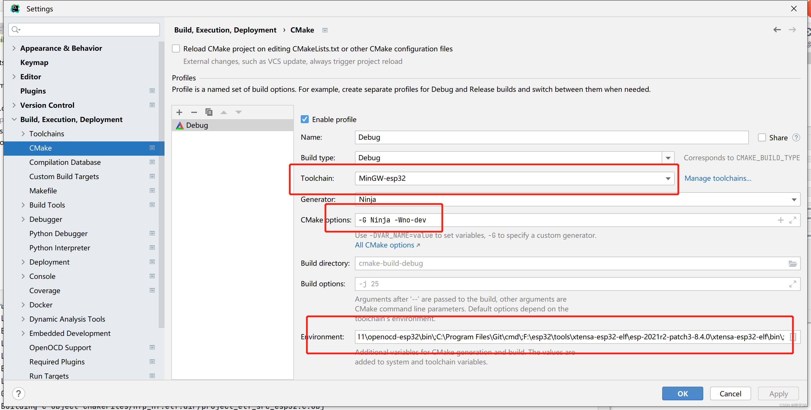Expand the Deployment node
This screenshot has height=410, width=811.
tap(23, 262)
